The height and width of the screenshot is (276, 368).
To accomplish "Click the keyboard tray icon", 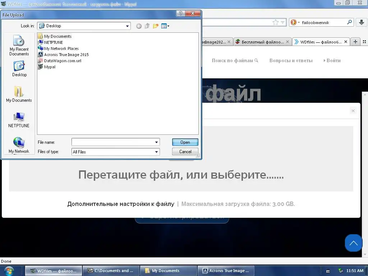I will pyautogui.click(x=328, y=271).
